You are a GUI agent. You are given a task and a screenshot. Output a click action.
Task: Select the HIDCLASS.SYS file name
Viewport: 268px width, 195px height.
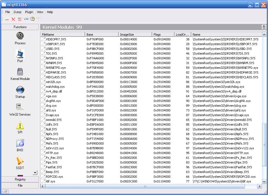tap(56, 77)
